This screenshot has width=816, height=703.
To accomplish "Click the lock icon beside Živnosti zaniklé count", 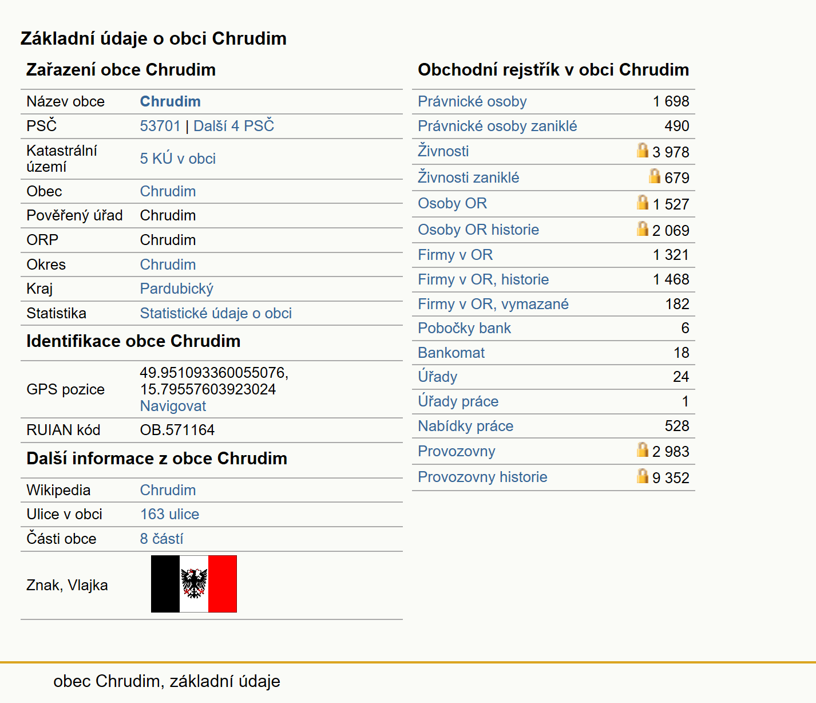I will pyautogui.click(x=655, y=176).
